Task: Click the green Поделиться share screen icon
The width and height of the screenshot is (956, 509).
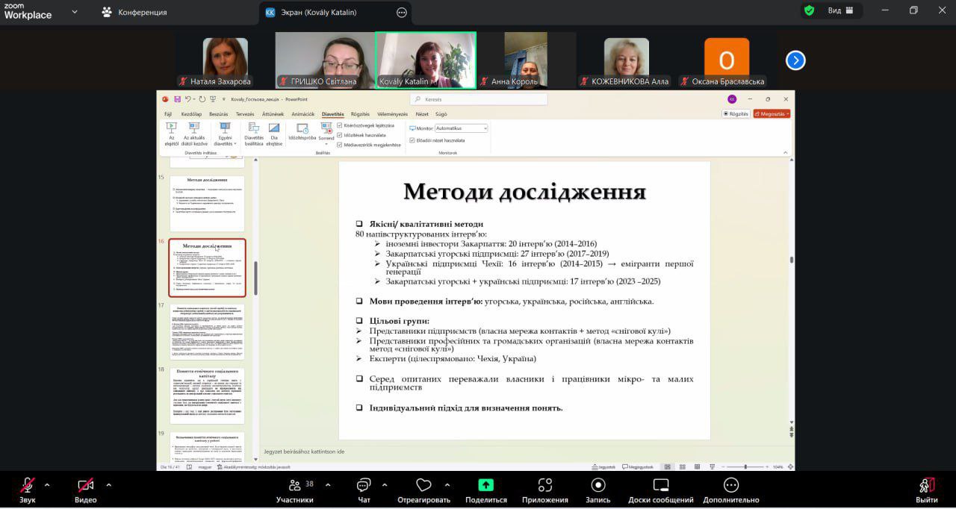Action: (x=485, y=486)
